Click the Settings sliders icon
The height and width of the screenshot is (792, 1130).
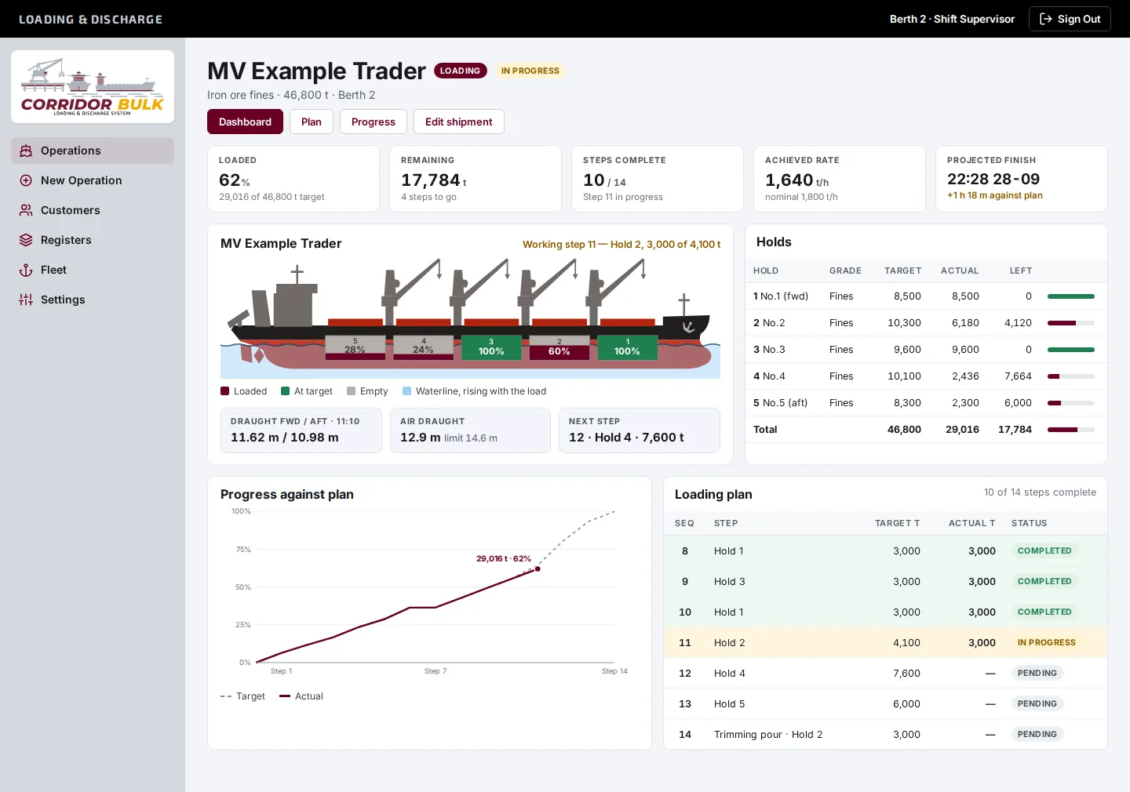(26, 300)
